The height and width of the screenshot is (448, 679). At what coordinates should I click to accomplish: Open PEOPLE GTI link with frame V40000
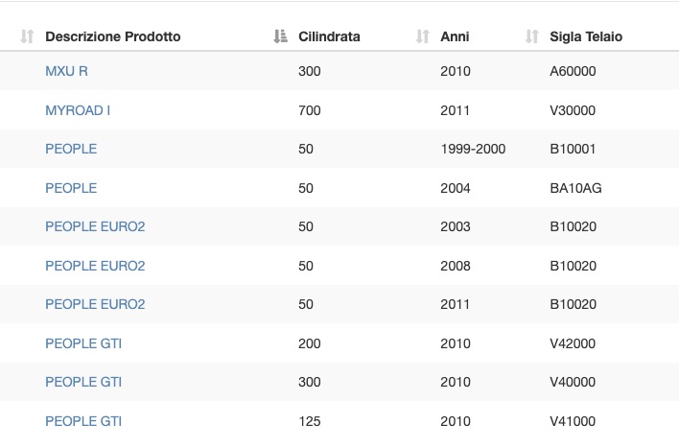[83, 382]
